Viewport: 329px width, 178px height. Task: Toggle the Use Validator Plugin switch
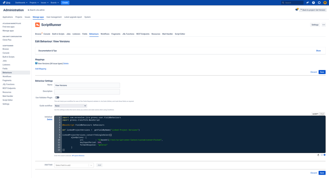tap(57, 97)
